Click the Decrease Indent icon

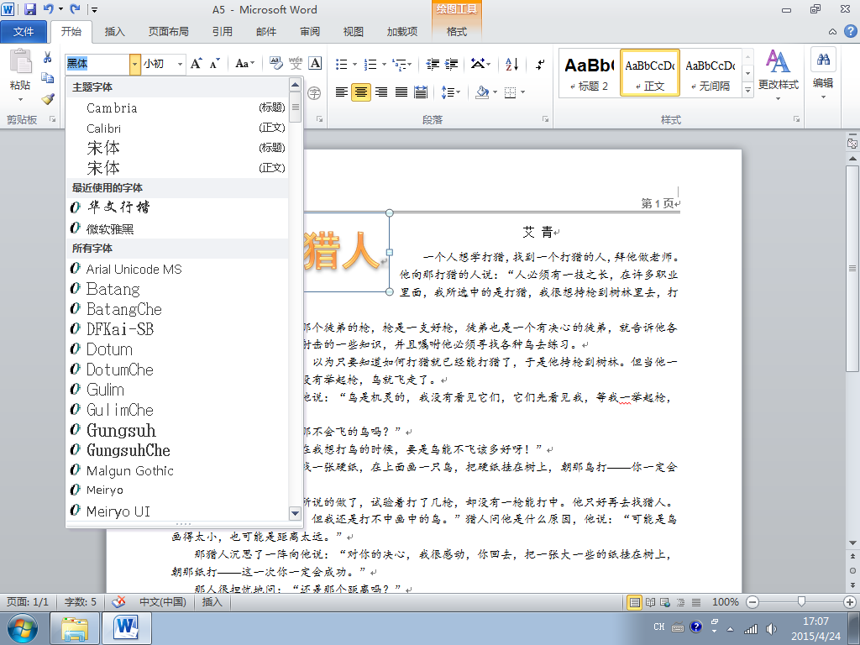pos(433,64)
